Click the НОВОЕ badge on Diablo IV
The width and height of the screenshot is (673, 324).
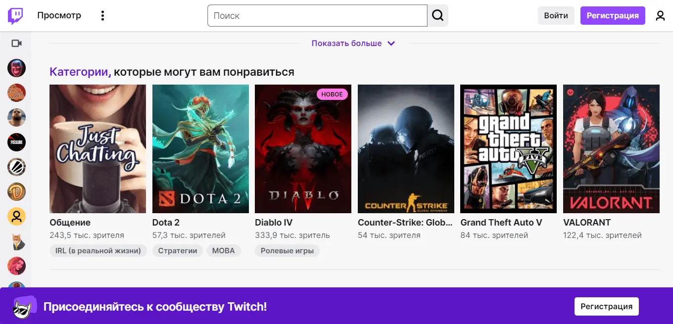click(x=332, y=94)
